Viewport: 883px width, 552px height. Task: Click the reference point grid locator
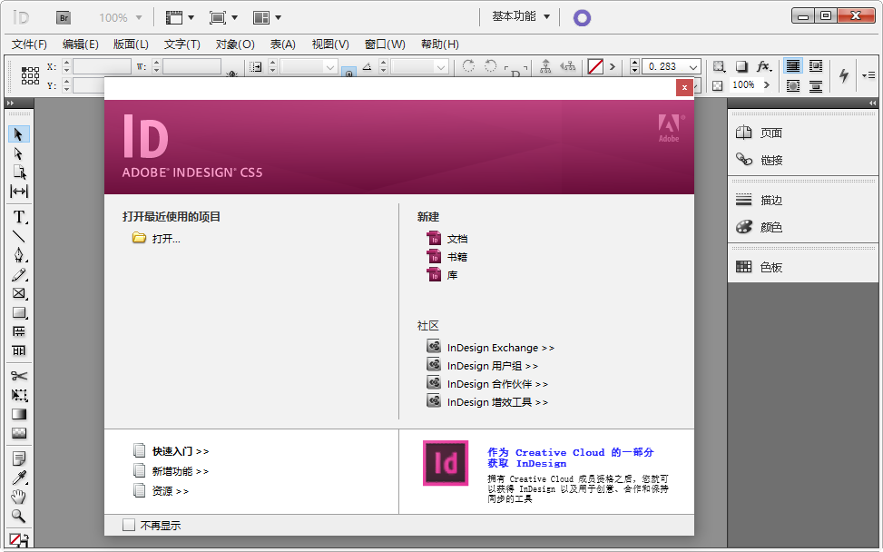(30, 75)
